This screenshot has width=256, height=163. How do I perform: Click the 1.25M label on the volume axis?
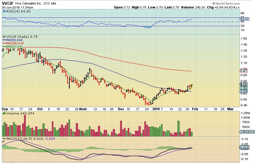[245, 113]
